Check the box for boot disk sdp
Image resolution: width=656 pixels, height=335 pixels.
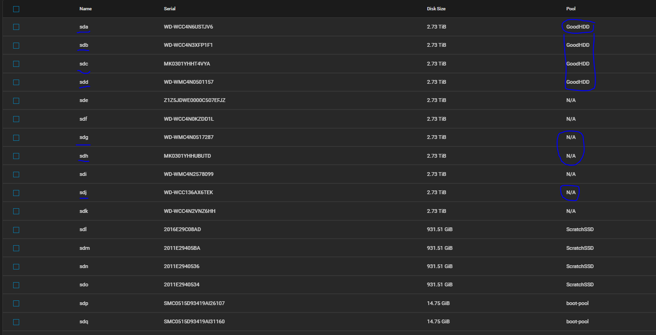pos(16,304)
